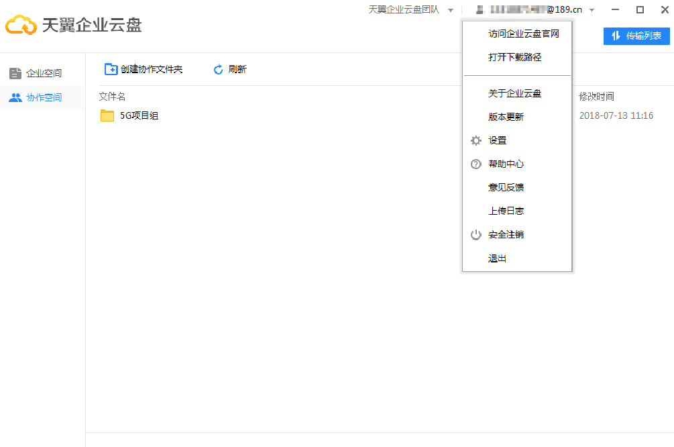Click the 协作空间 people icon in the sidebar
The width and height of the screenshot is (674, 447).
15,98
